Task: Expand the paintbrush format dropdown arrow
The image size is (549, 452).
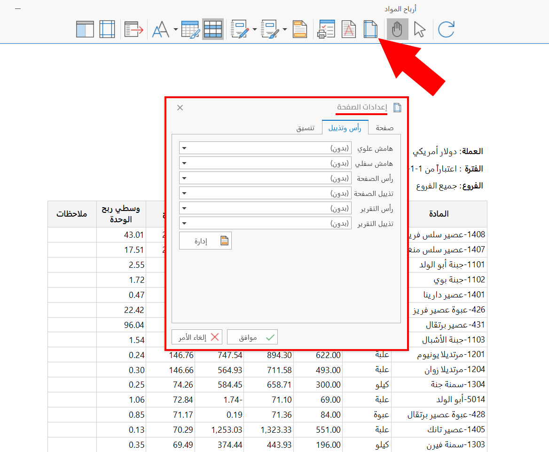Action: pos(285,30)
